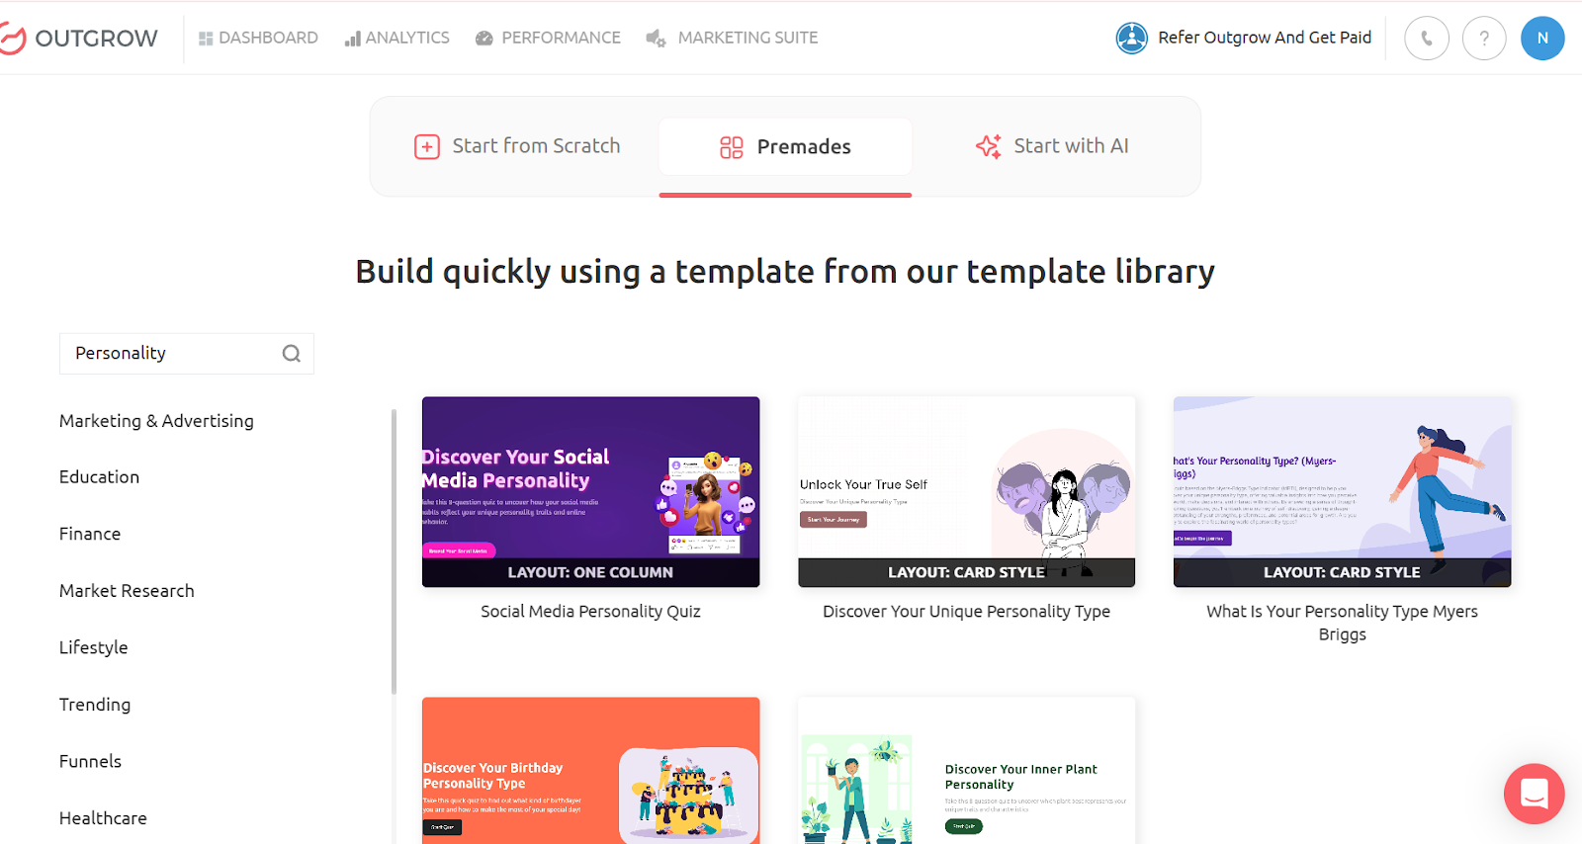Select the Start with AI tab
Viewport: 1582px width, 844px height.
coord(1052,146)
